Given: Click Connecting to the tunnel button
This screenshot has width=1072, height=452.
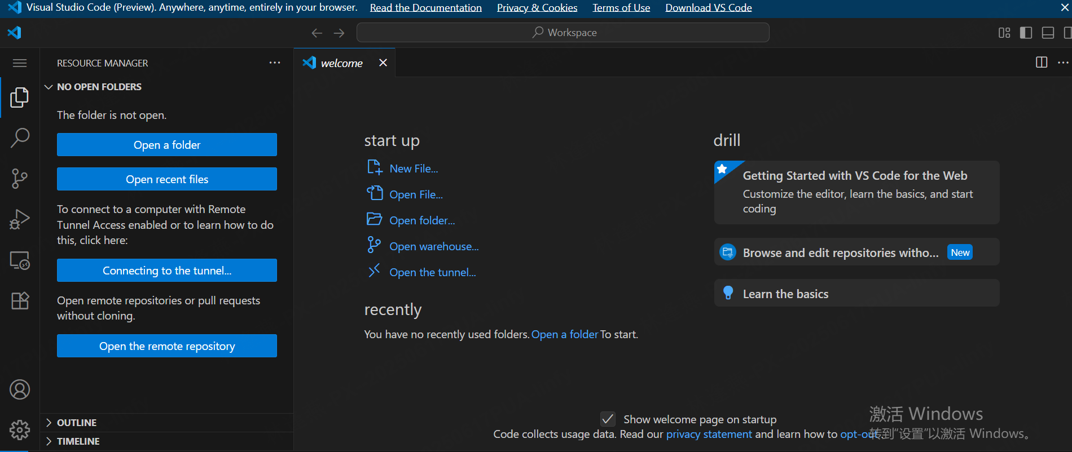Looking at the screenshot, I should point(167,271).
